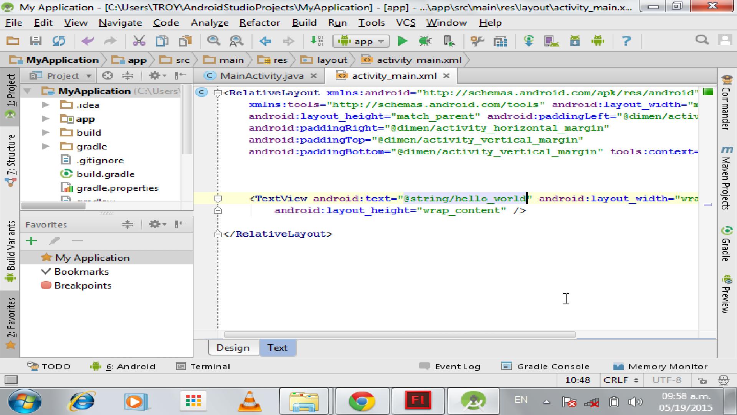737x415 pixels.
Task: Switch to the Design view tab
Action: coord(233,348)
